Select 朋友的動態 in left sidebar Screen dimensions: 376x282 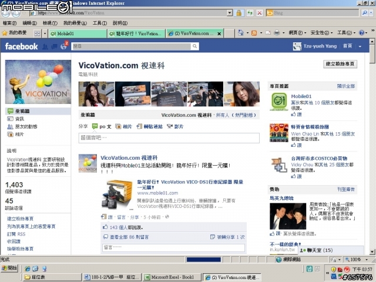point(26,126)
